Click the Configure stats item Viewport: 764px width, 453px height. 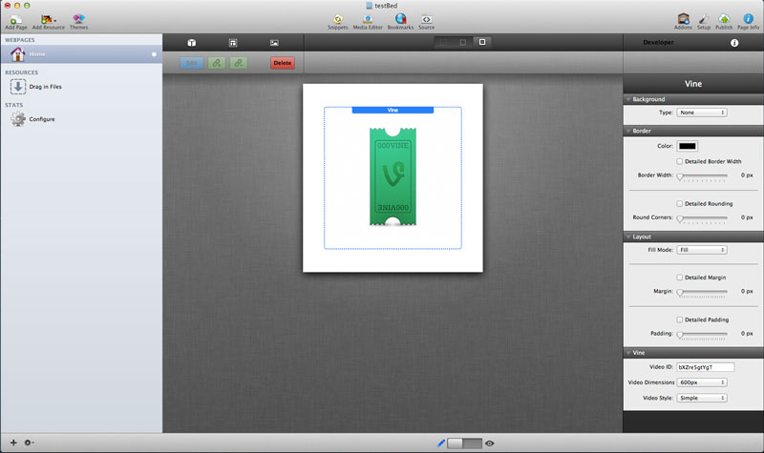(x=41, y=119)
